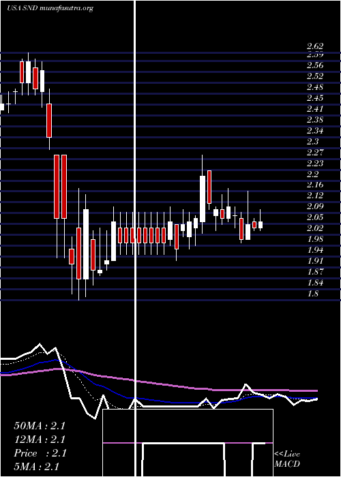Viewport: 341px width, 477px height.
Task: Click the 2.34 price axis label
Action: click(x=315, y=131)
